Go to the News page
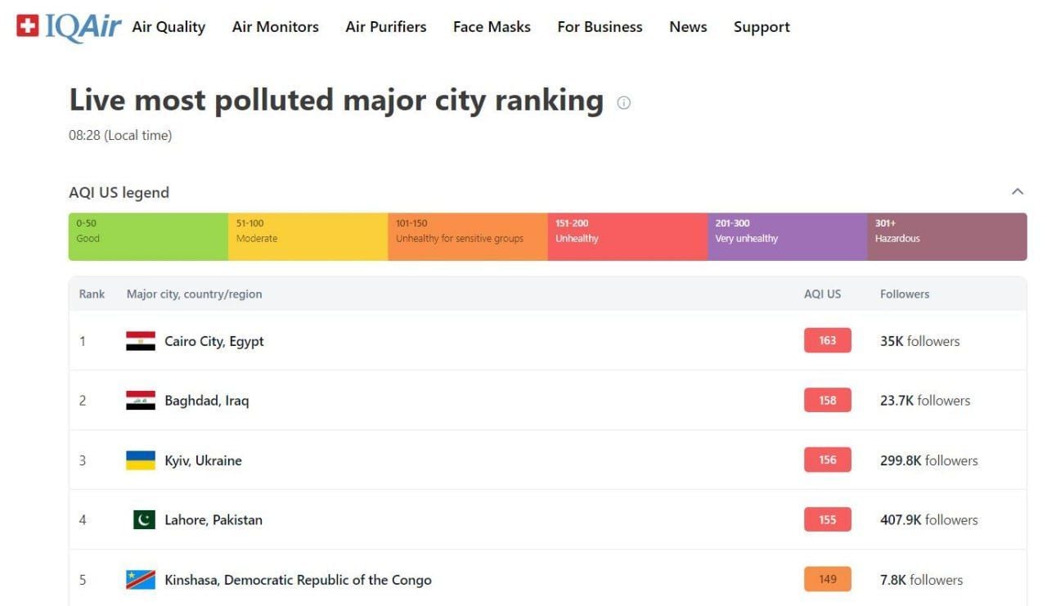The height and width of the screenshot is (606, 1047). tap(688, 27)
